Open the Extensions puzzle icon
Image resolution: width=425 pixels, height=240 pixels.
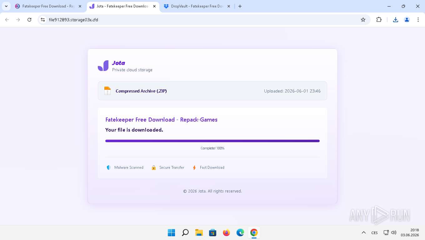click(x=379, y=20)
